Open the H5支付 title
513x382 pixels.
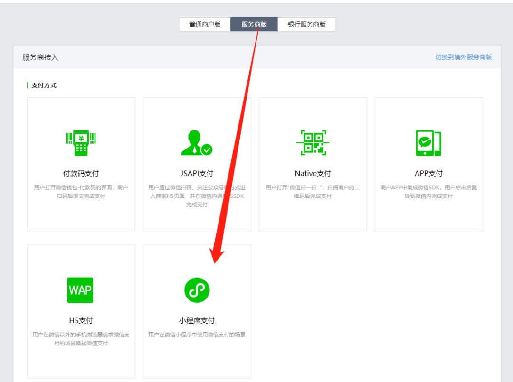[81, 321]
